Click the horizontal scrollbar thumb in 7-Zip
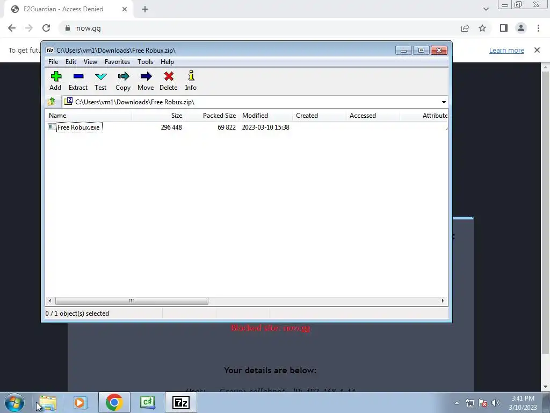The width and height of the screenshot is (550, 413). tap(132, 301)
